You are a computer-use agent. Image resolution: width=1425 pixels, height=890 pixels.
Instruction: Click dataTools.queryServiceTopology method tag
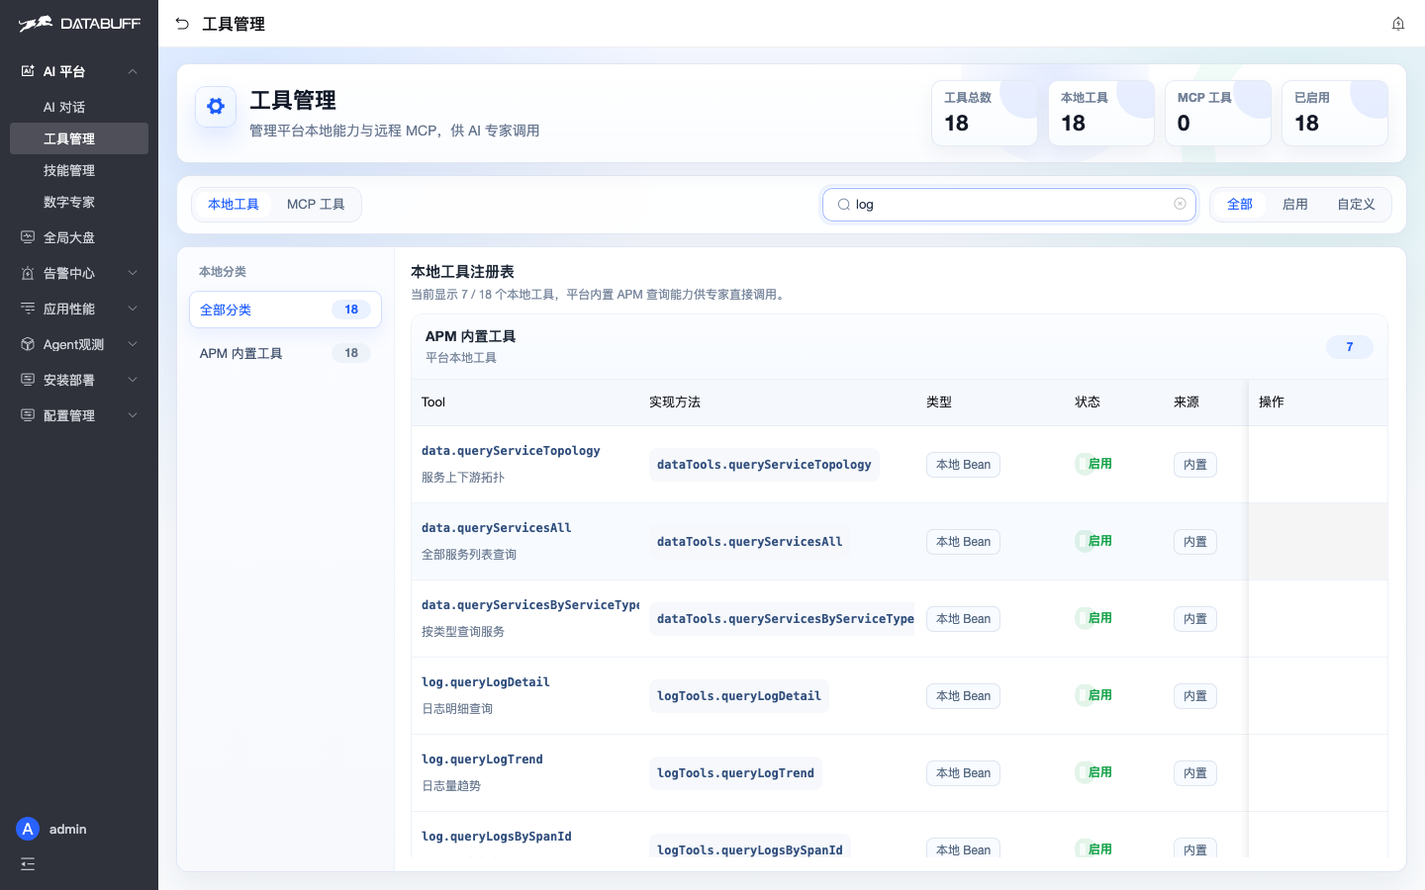point(764,465)
